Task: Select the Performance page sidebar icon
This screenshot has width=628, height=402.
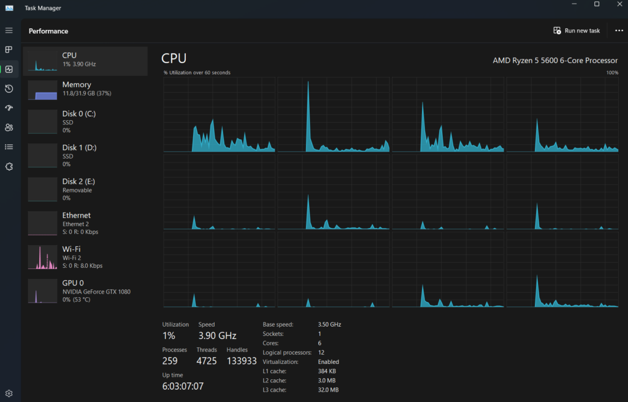Action: click(9, 69)
